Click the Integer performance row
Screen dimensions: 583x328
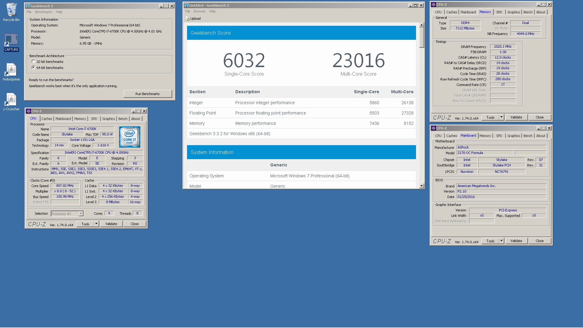301,103
